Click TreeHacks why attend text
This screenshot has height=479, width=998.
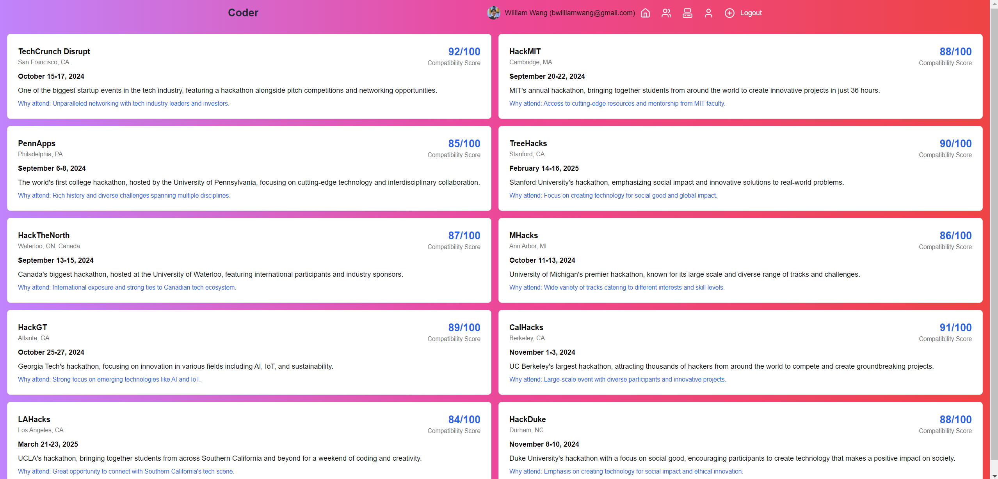pos(613,195)
